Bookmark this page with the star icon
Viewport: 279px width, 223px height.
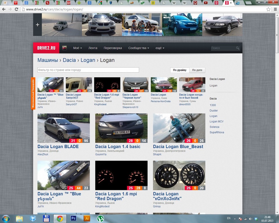[268, 9]
